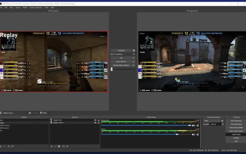Click Start Virtual Camera button

[x=236, y=131]
